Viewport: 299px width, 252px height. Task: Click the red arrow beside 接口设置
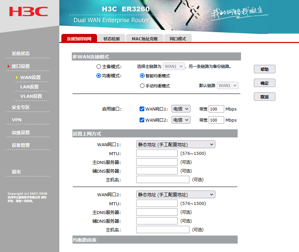coord(8,66)
